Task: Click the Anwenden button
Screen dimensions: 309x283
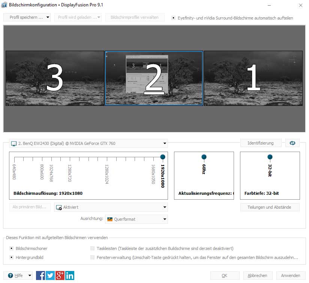Action: coord(291,275)
